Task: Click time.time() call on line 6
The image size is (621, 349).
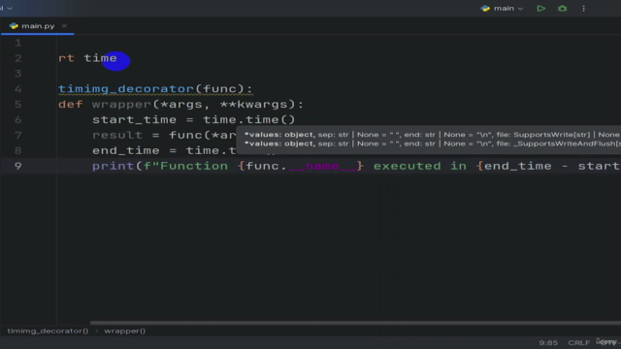Action: coord(249,120)
